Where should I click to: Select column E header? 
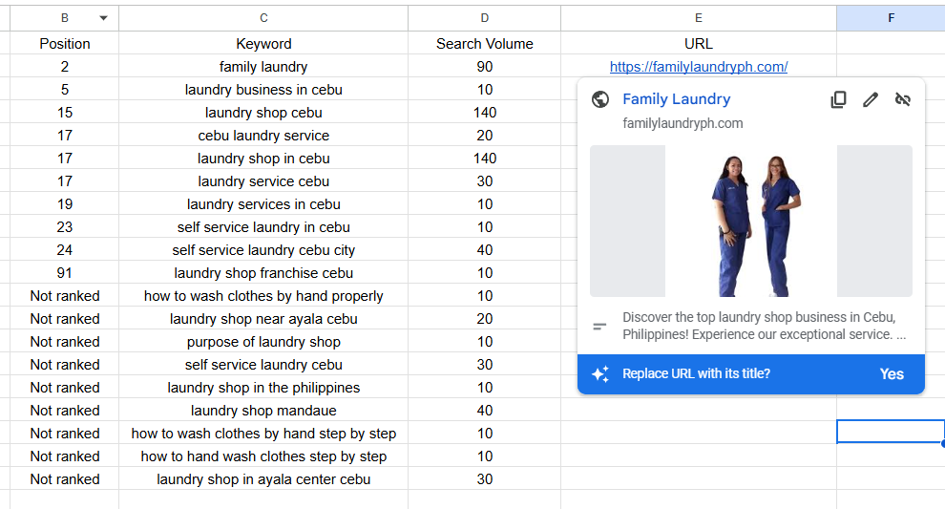pyautogui.click(x=699, y=18)
